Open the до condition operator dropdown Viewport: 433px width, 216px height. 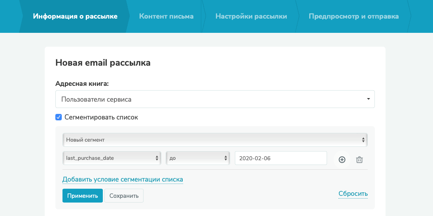(198, 158)
